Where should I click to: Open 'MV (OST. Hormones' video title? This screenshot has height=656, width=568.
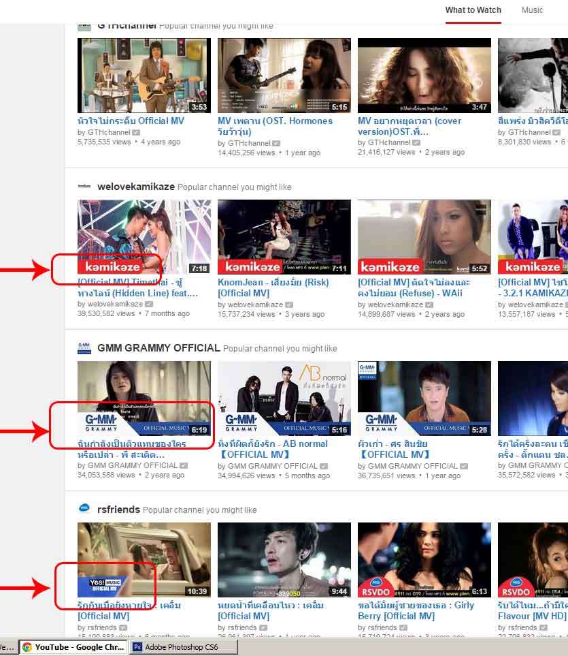pyautogui.click(x=275, y=126)
